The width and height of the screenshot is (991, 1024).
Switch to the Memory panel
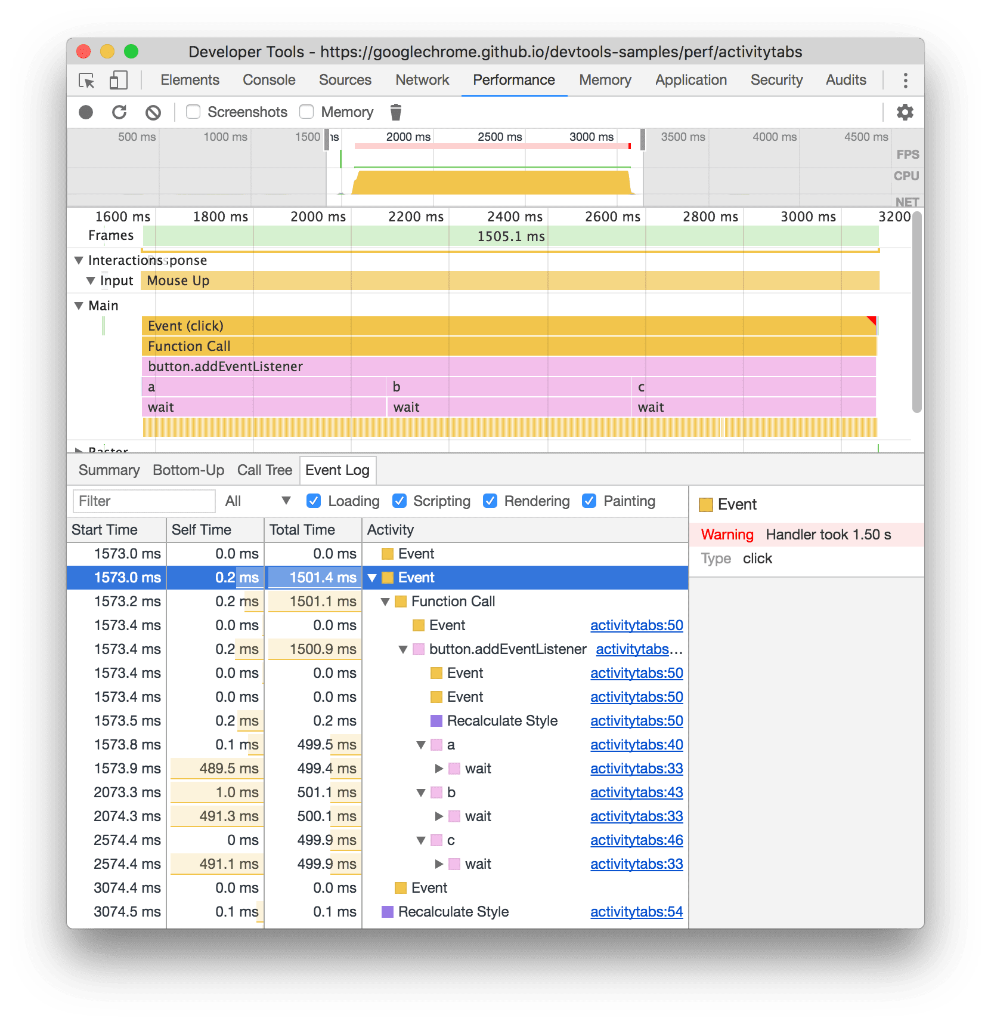(x=604, y=79)
